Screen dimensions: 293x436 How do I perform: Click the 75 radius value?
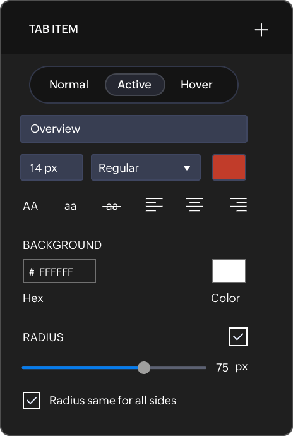(x=222, y=368)
